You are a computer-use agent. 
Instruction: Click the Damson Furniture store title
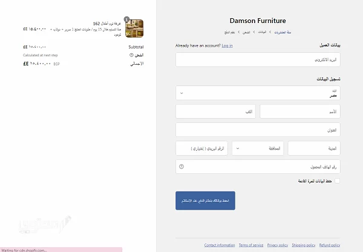258,21
